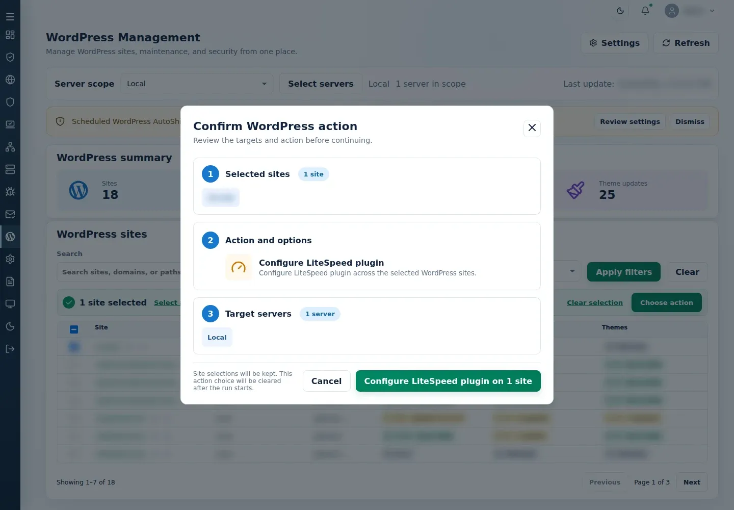734x510 pixels.
Task: Click the Refresh button
Action: (686, 43)
